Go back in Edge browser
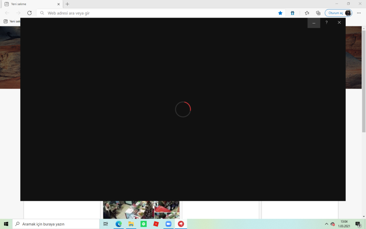The width and height of the screenshot is (366, 229). [x=7, y=13]
